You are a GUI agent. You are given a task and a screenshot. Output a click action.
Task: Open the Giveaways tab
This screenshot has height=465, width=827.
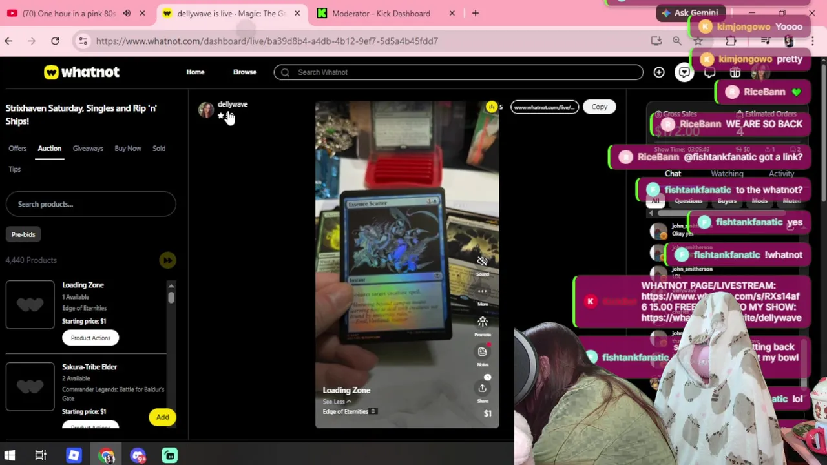point(88,149)
